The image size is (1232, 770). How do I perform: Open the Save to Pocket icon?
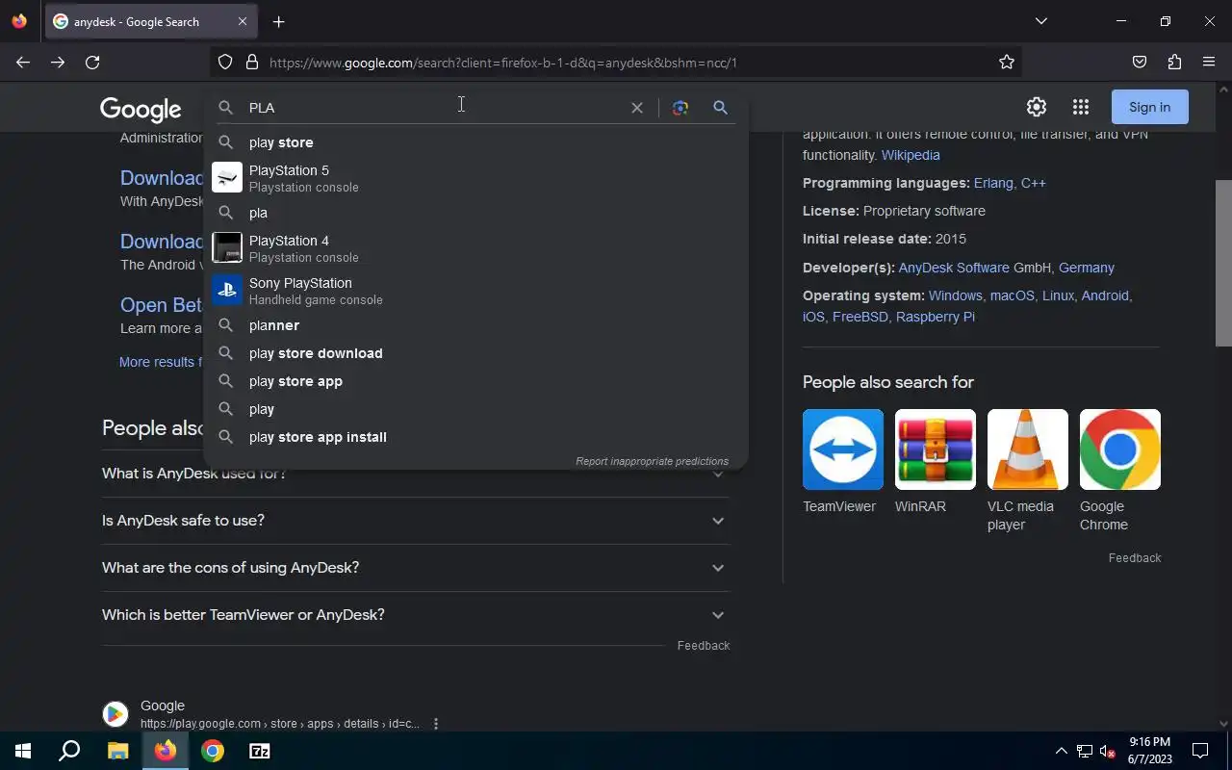pyautogui.click(x=1140, y=63)
